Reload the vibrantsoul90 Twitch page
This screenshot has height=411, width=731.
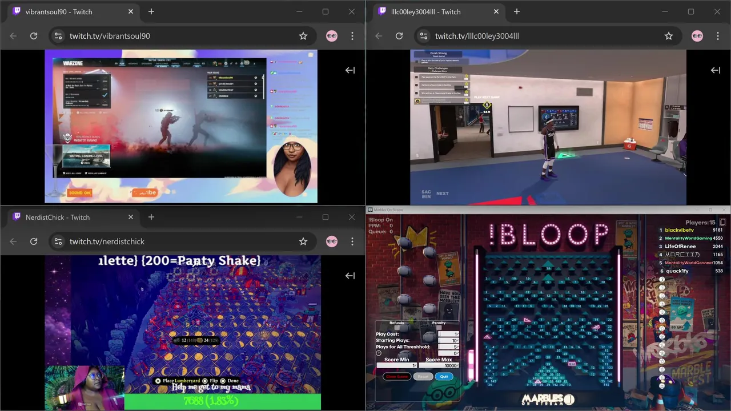(34, 36)
